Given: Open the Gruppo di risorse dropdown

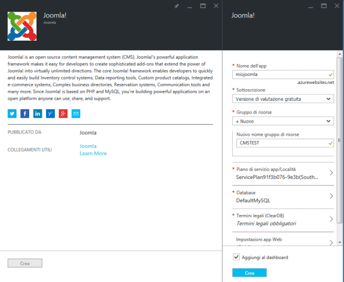Looking at the screenshot, I should tap(283, 121).
